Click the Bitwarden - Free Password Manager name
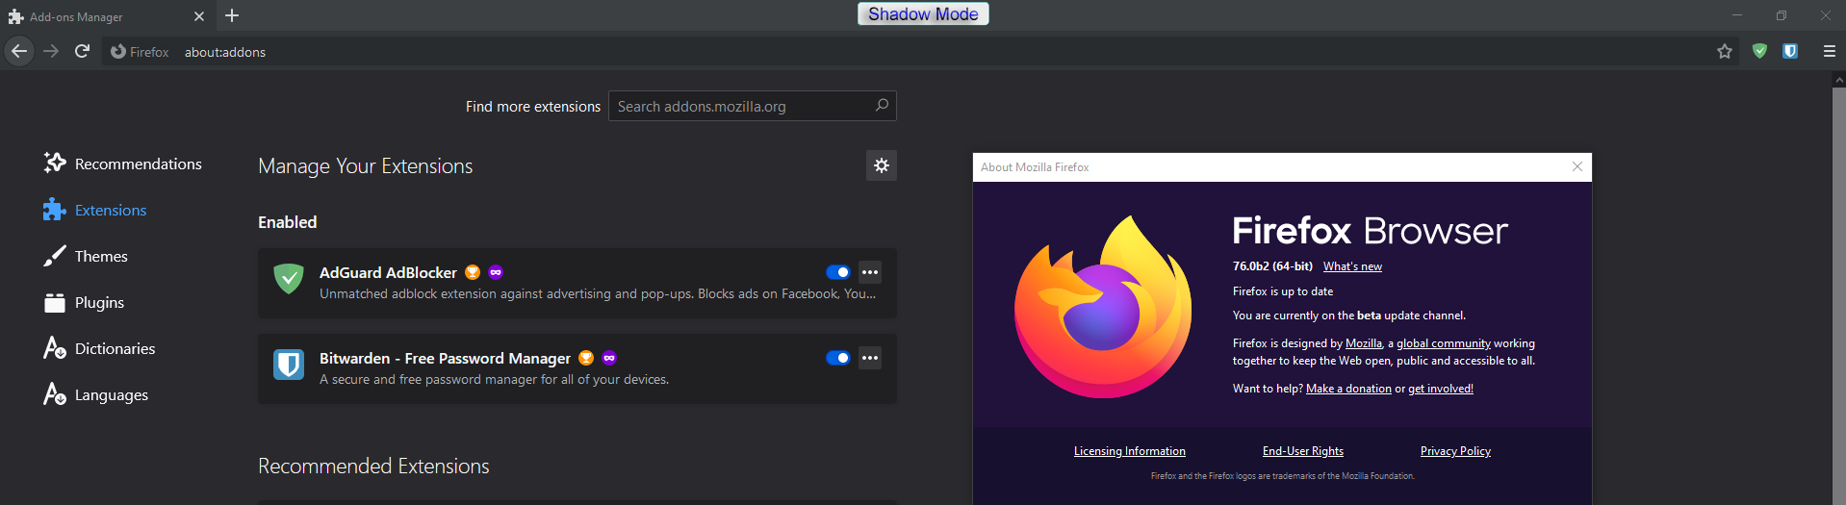Screen dimensions: 1846x505 point(445,358)
